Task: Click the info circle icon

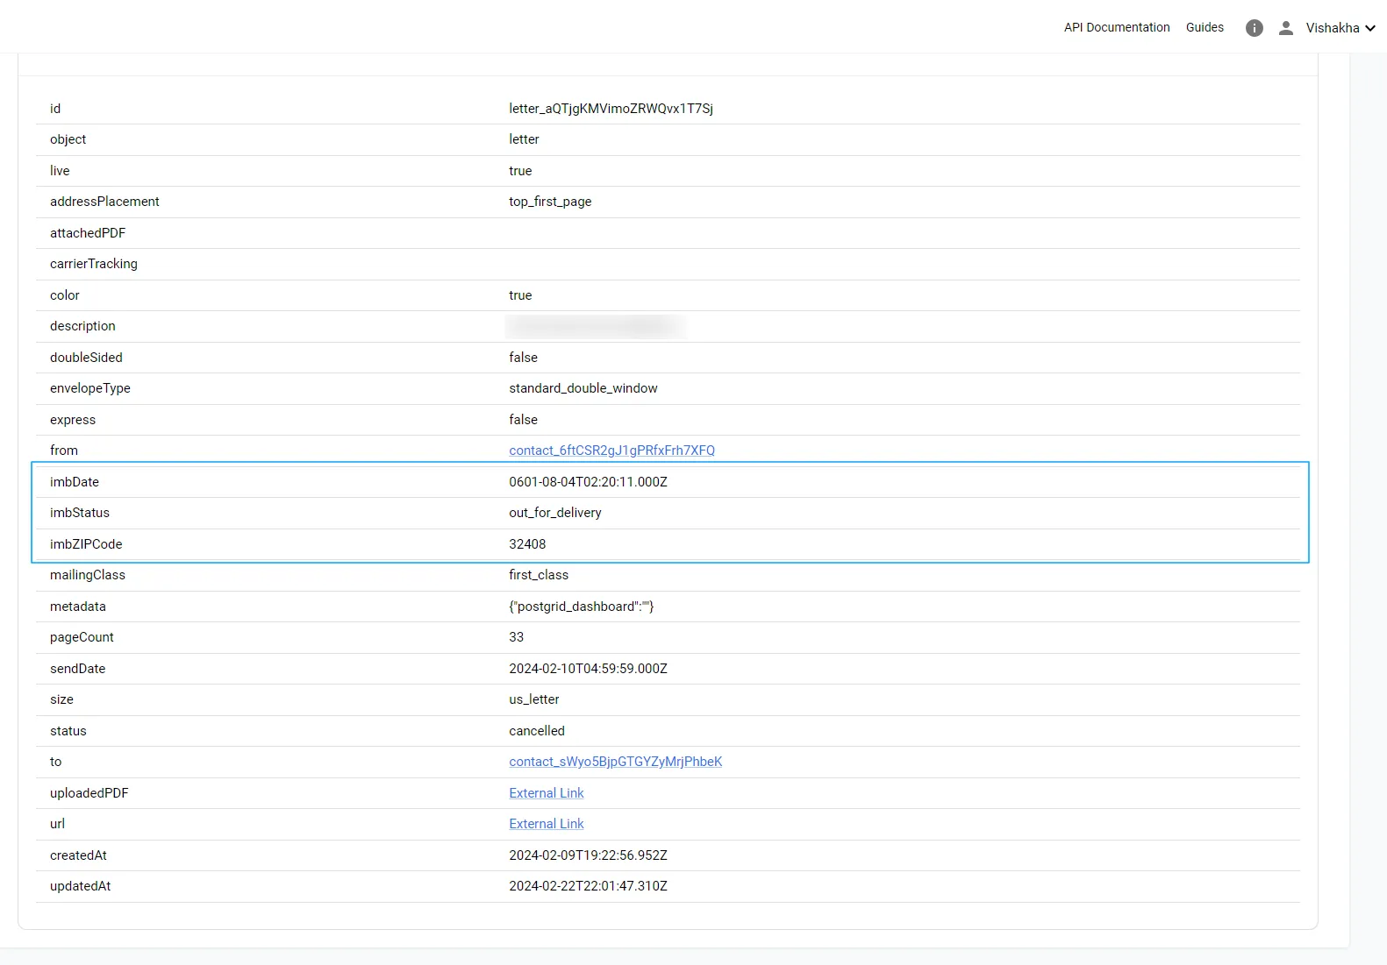Action: point(1255,28)
